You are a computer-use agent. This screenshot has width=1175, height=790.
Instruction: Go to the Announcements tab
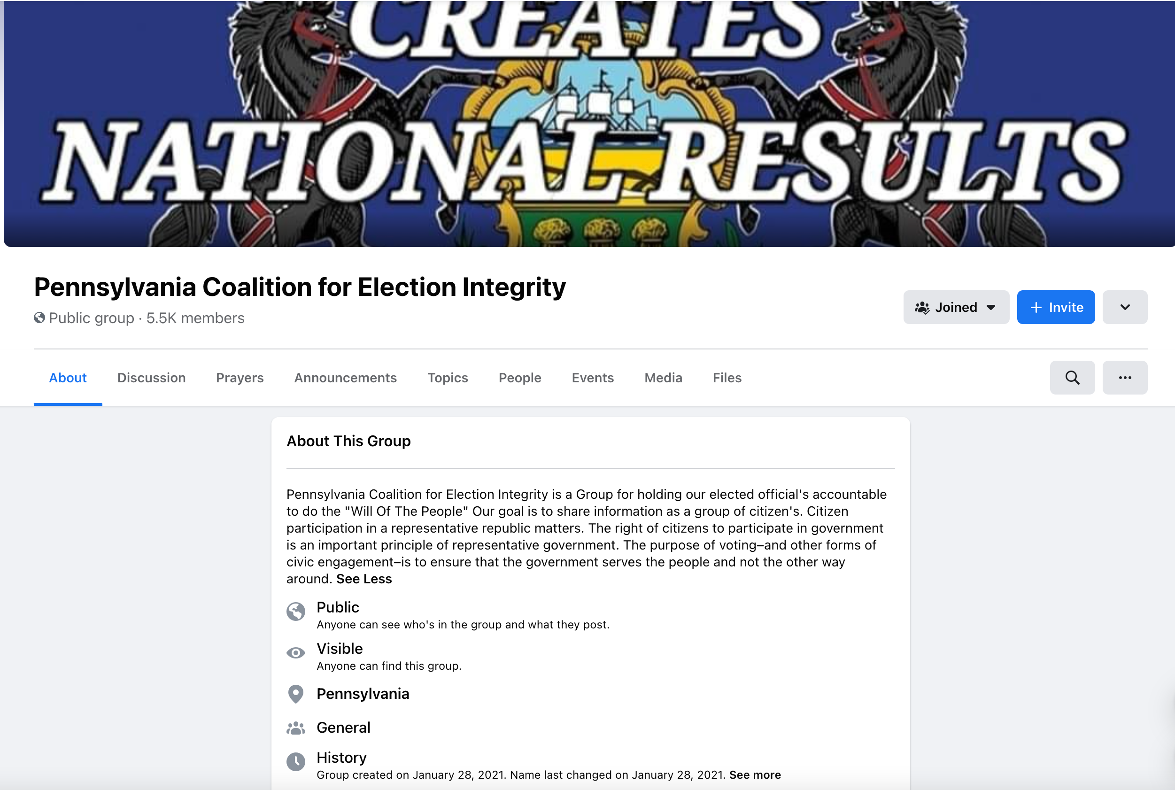pyautogui.click(x=345, y=378)
